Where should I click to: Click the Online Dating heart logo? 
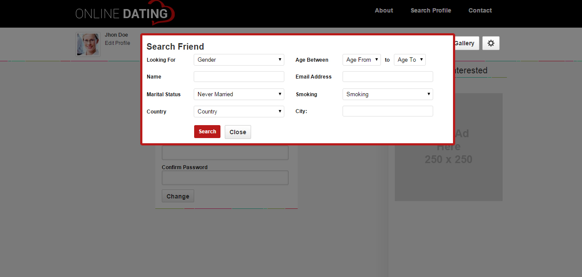pos(125,13)
